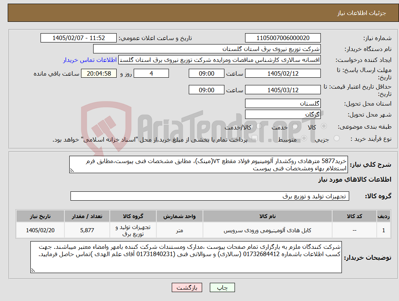Click the resize handle of description textarea
399x301 pixels.
tap(72, 171)
